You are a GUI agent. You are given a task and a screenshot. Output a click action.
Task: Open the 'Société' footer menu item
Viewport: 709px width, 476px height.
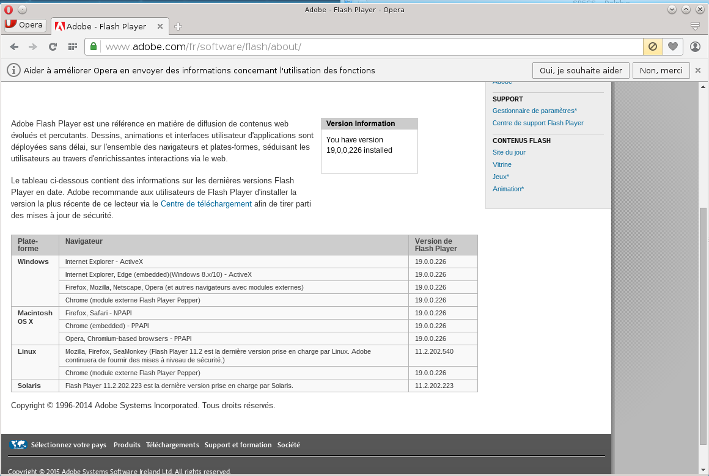click(289, 445)
